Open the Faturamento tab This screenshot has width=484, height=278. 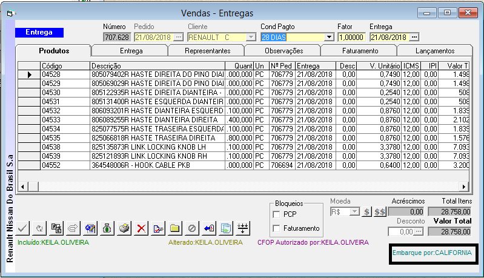pyautogui.click(x=360, y=51)
